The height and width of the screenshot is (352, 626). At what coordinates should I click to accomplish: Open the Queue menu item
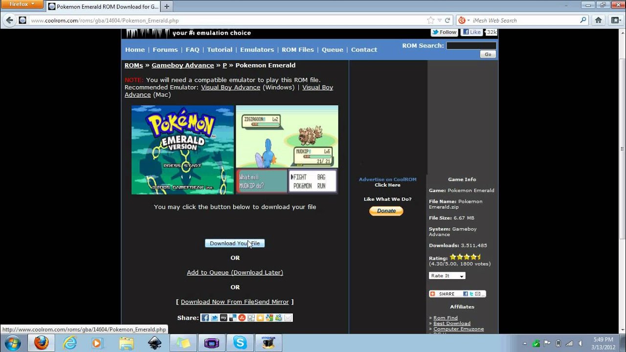pyautogui.click(x=333, y=50)
